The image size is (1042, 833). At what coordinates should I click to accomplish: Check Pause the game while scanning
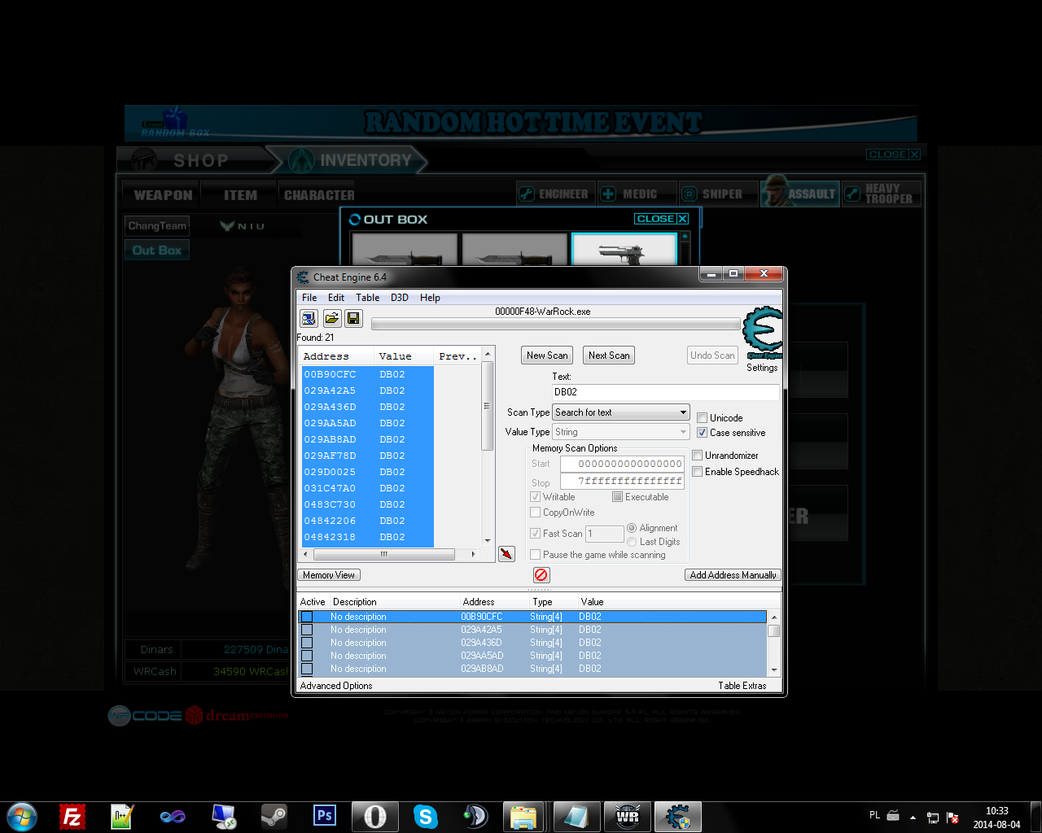point(535,555)
